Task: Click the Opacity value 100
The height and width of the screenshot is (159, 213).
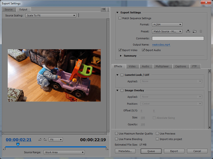Action: pos(143,124)
